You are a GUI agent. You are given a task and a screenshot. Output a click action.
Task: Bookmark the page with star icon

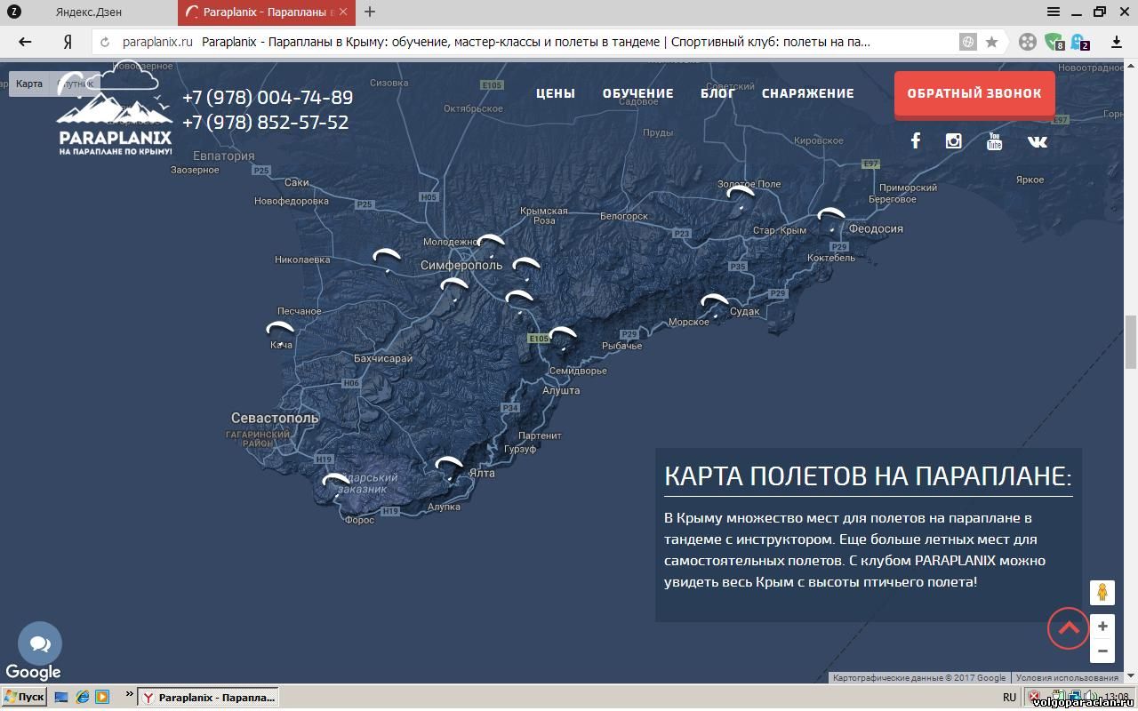992,42
